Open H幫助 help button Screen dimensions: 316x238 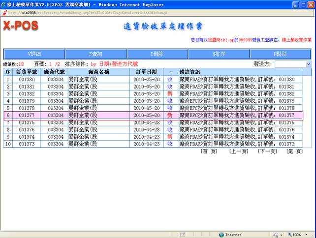281,54
